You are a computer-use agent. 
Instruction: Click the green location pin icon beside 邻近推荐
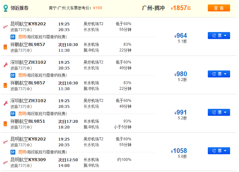click(x=6, y=8)
